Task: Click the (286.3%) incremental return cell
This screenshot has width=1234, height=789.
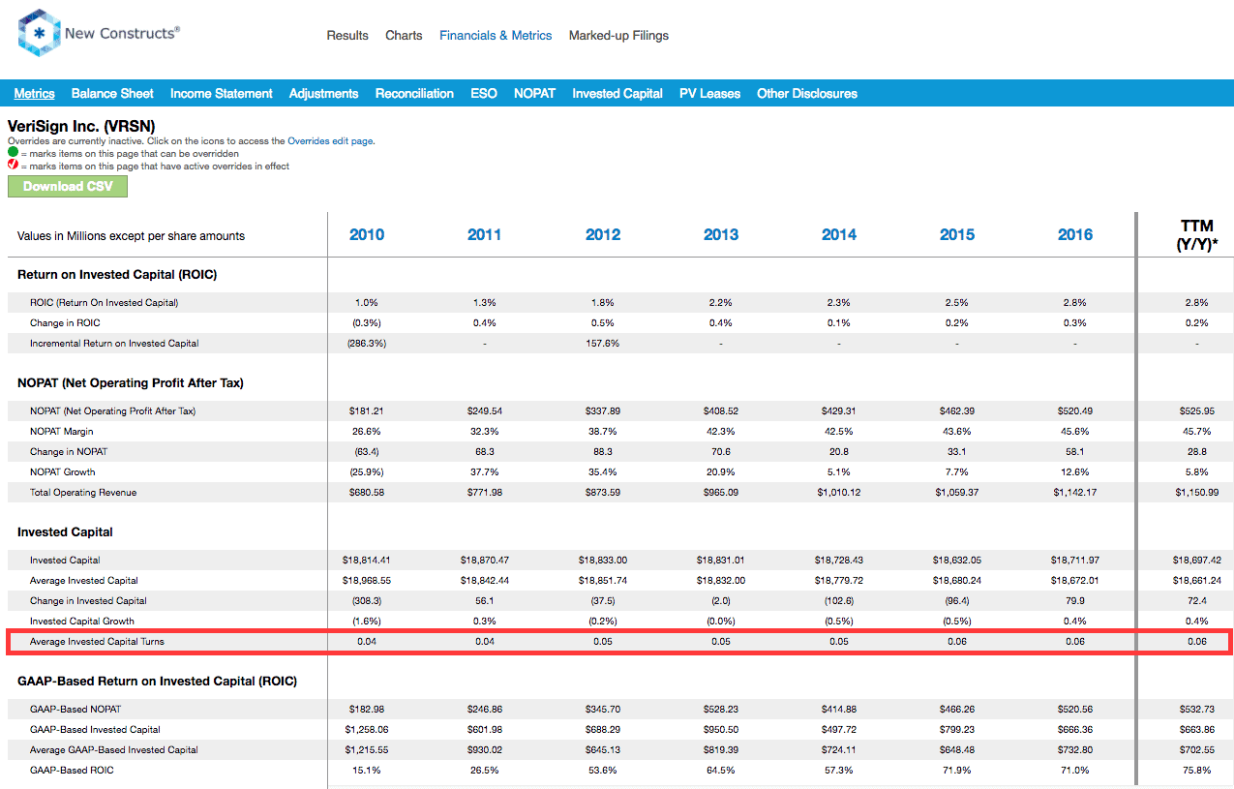Action: click(367, 344)
